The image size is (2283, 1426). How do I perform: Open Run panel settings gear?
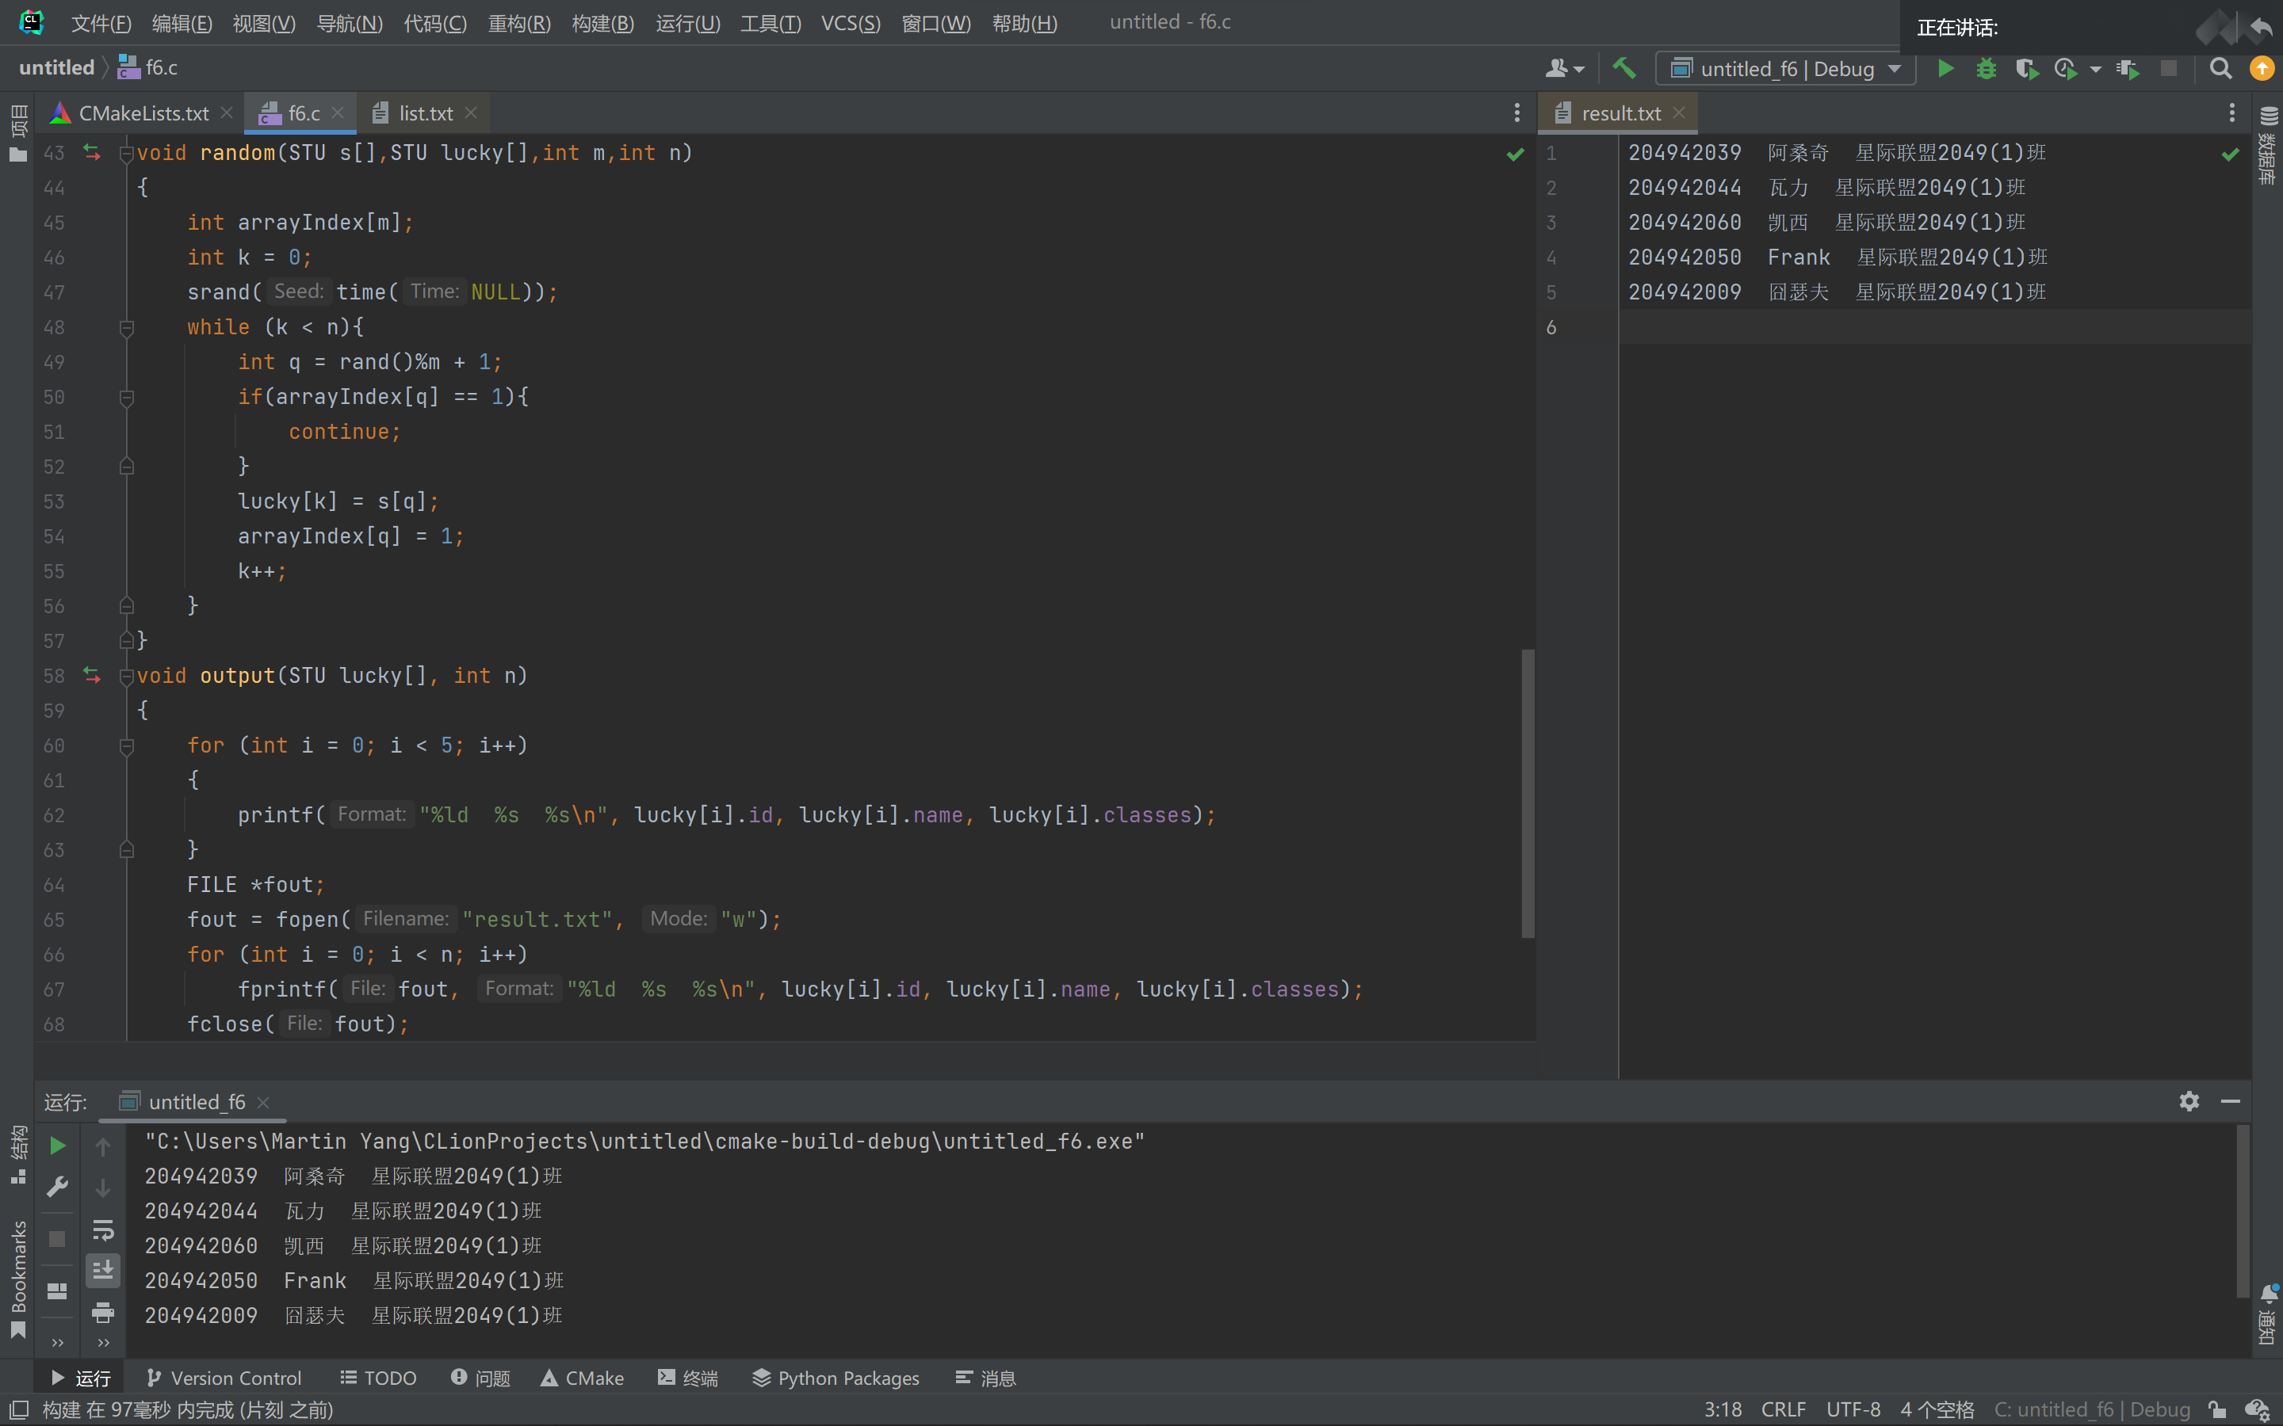pyautogui.click(x=2189, y=1101)
